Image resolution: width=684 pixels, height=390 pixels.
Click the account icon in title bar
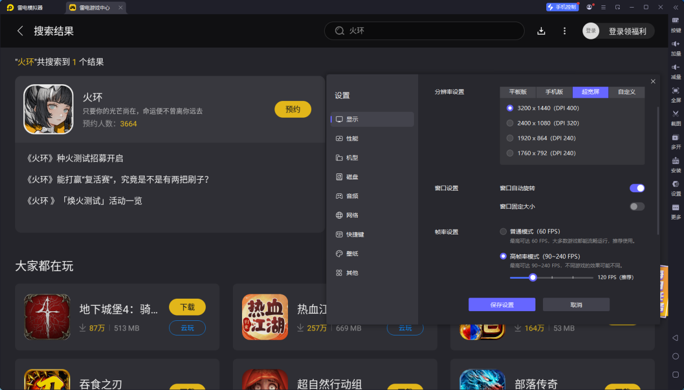tap(589, 7)
